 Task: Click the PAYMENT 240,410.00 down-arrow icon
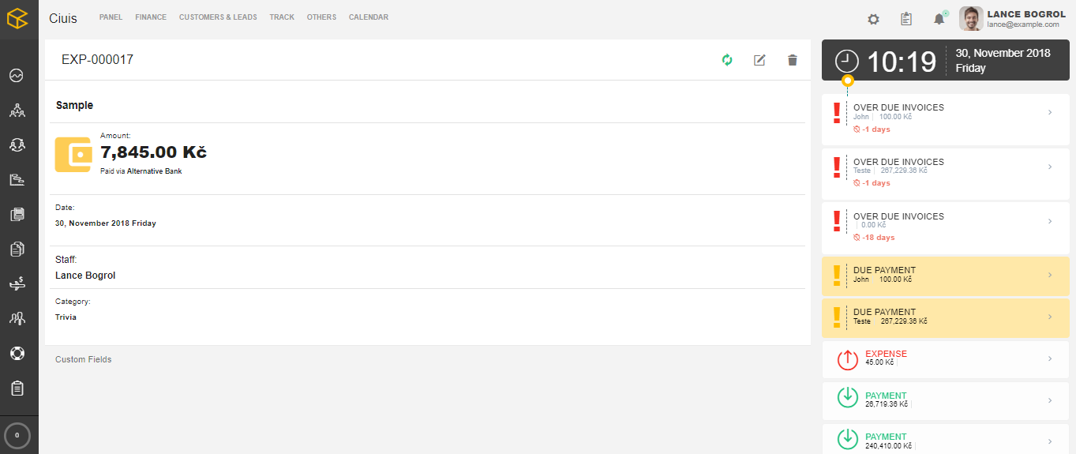[x=847, y=438]
